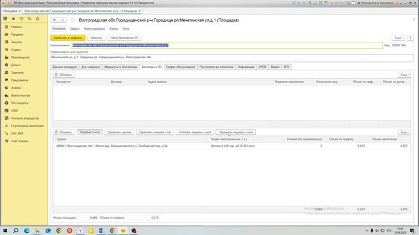Switch to the Данные площадки tab
Image resolution: width=419 pixels, height=235 pixels.
point(65,67)
